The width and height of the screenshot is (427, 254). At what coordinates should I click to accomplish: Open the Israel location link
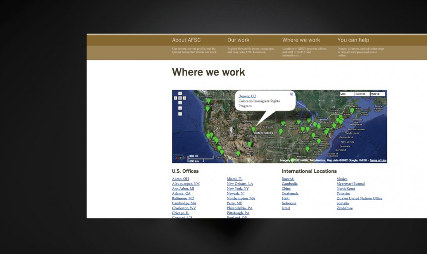tap(286, 208)
